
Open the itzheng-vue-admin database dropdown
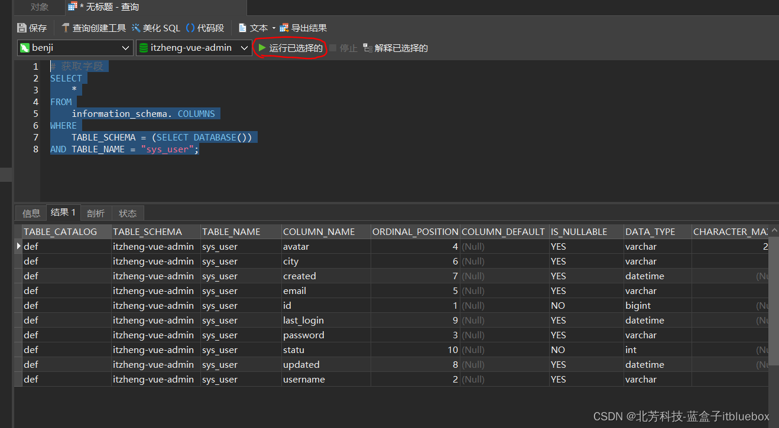[194, 48]
